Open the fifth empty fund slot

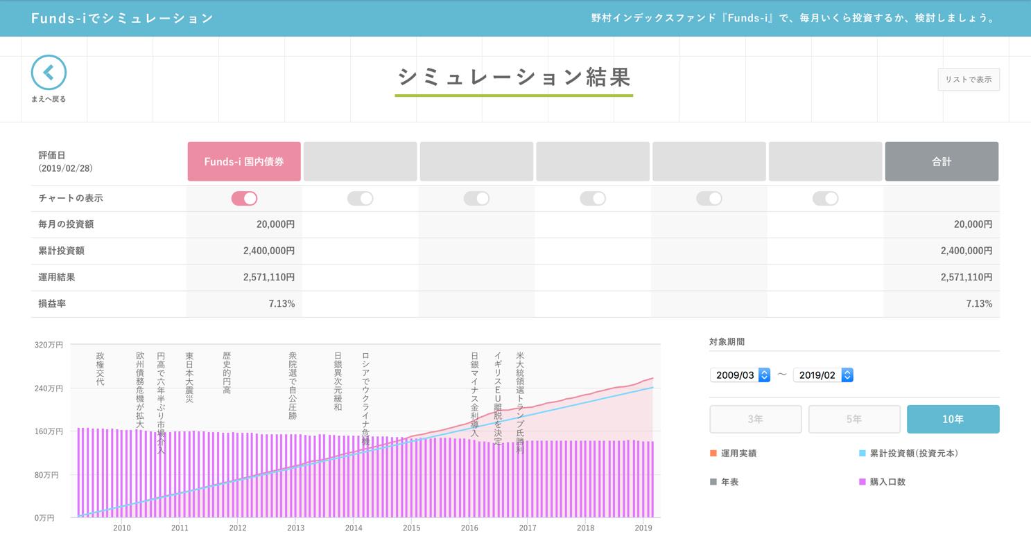pos(825,161)
